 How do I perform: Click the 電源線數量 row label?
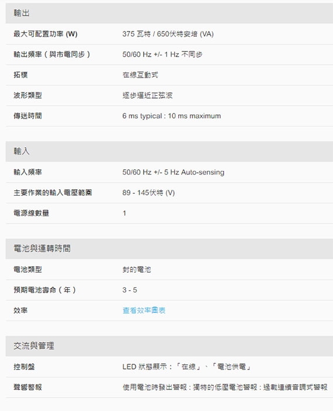pyautogui.click(x=31, y=213)
